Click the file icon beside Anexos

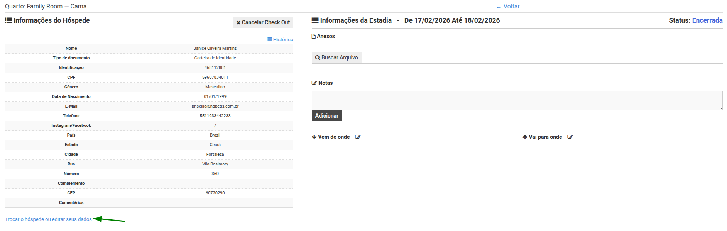click(x=314, y=36)
